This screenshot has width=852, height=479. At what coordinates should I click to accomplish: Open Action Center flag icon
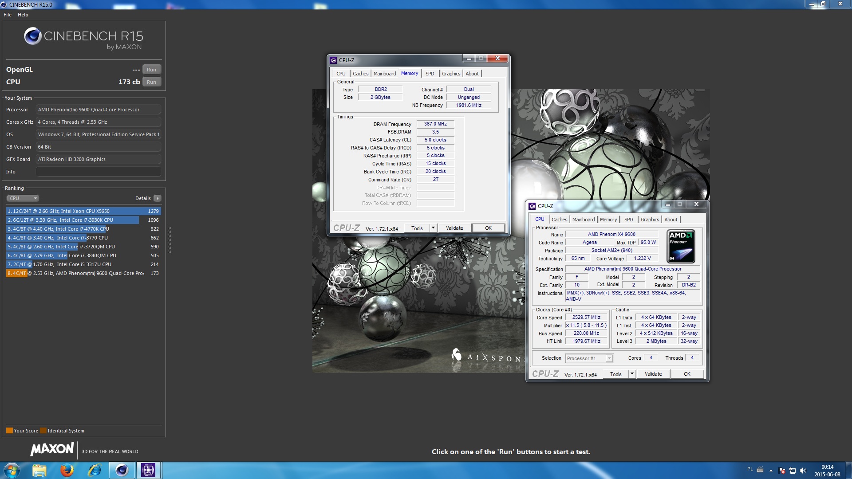pos(782,471)
